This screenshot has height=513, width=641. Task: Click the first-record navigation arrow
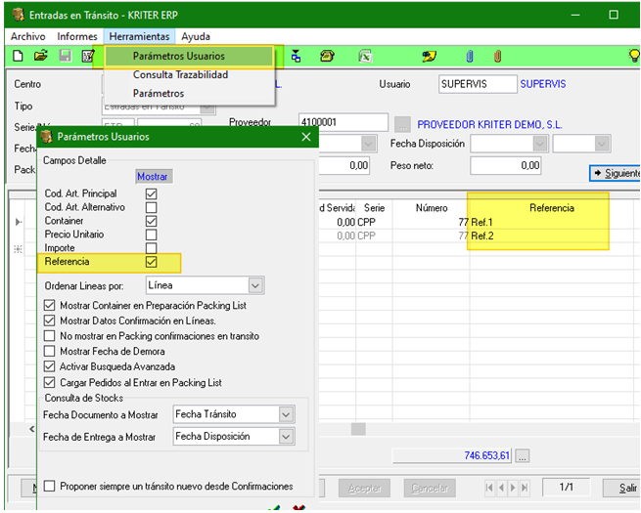pyautogui.click(x=489, y=488)
